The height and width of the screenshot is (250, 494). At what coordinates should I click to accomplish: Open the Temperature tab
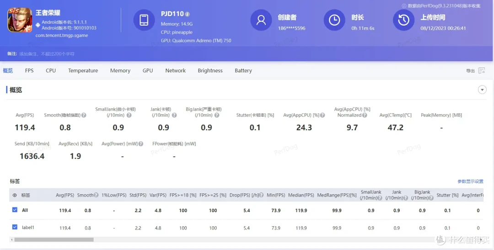click(83, 70)
